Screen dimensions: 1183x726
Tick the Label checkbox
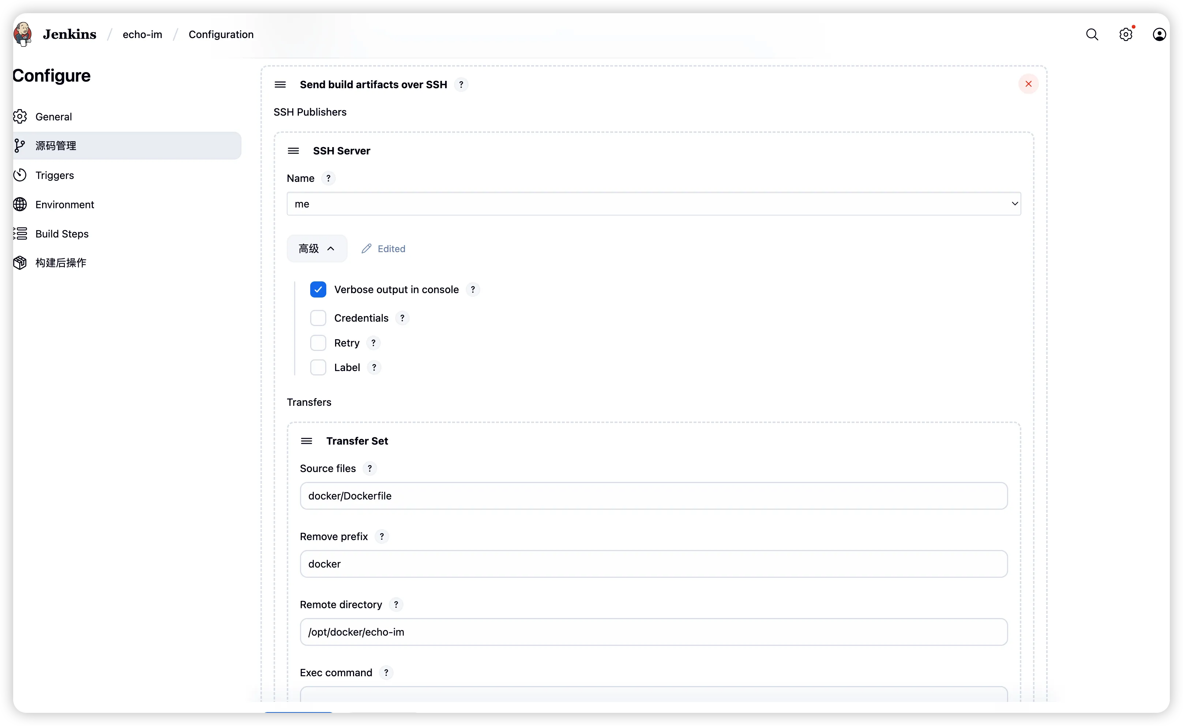318,367
